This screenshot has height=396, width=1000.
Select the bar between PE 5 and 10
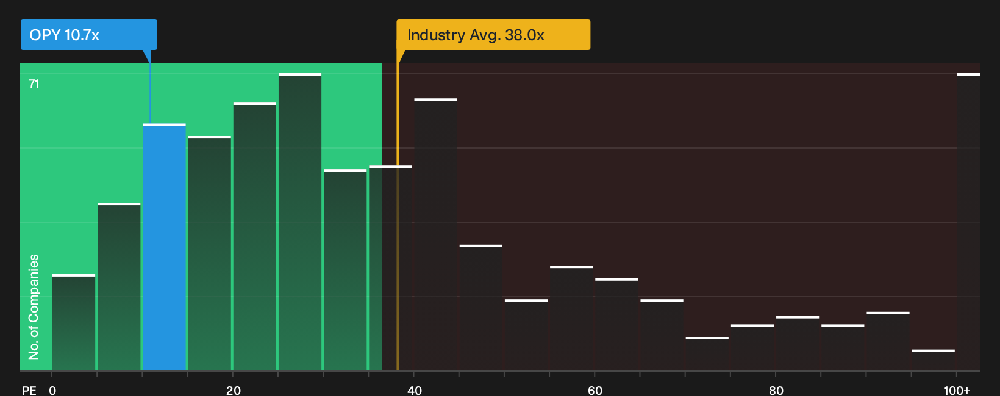coord(119,287)
